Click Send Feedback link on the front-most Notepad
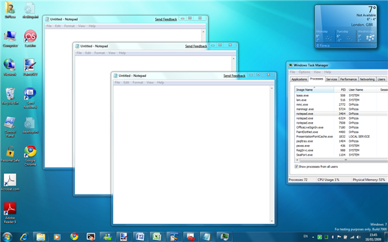Viewport: 388px width, 242px height. [x=234, y=76]
